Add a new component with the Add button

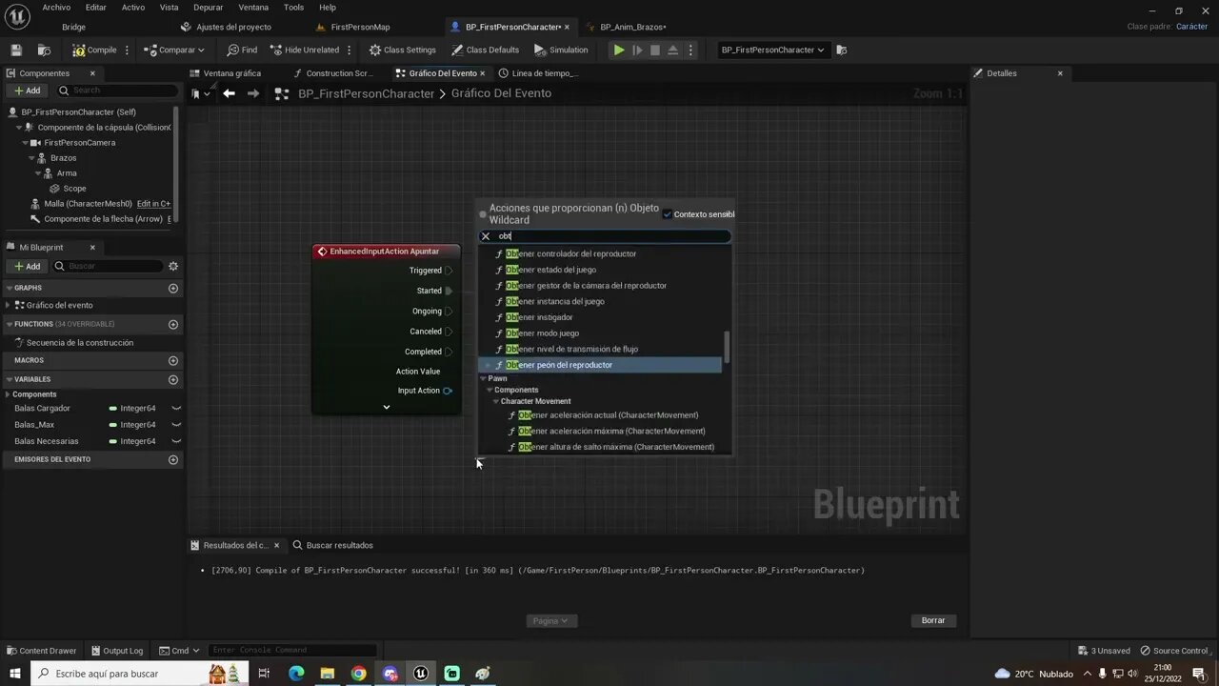click(x=27, y=91)
